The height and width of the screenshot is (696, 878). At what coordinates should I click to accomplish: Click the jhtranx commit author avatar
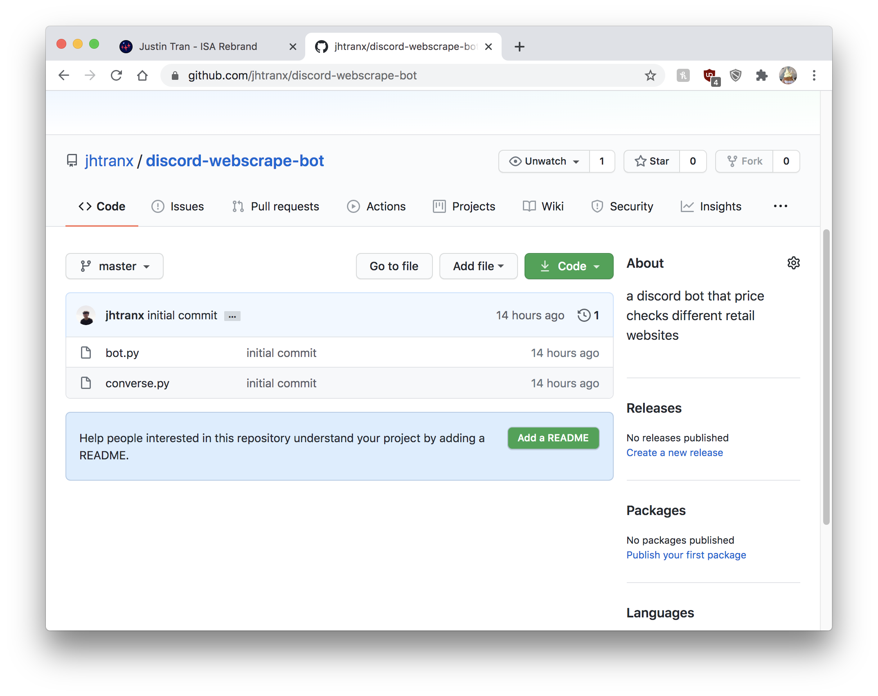coord(86,315)
